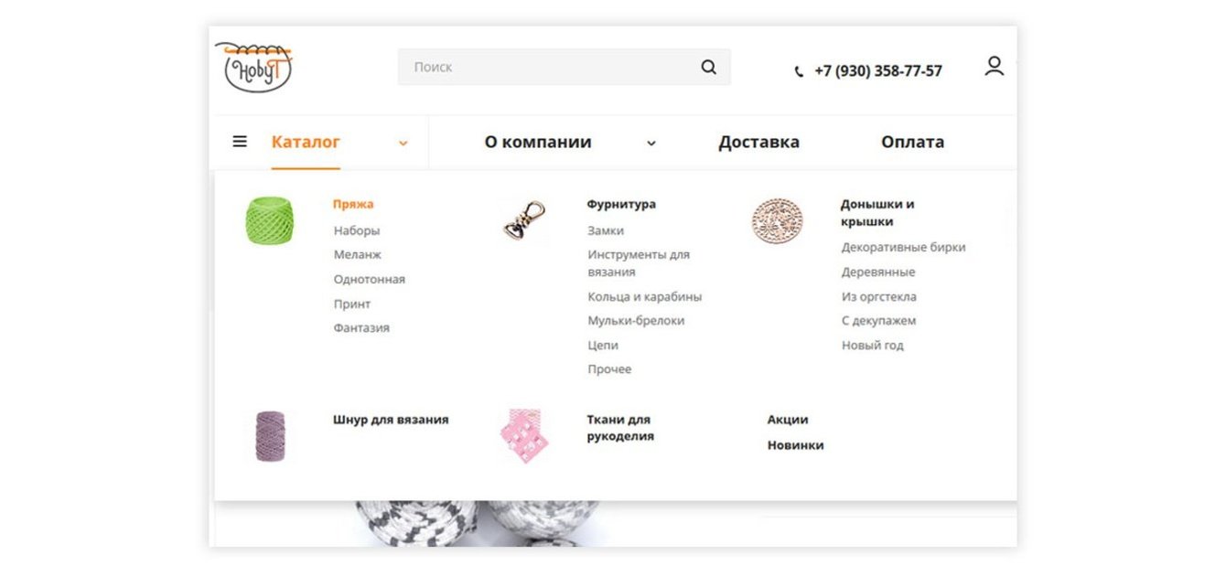Call the +7 (930) 358-77-57 number
This screenshot has height=576, width=1226.
coord(877,70)
